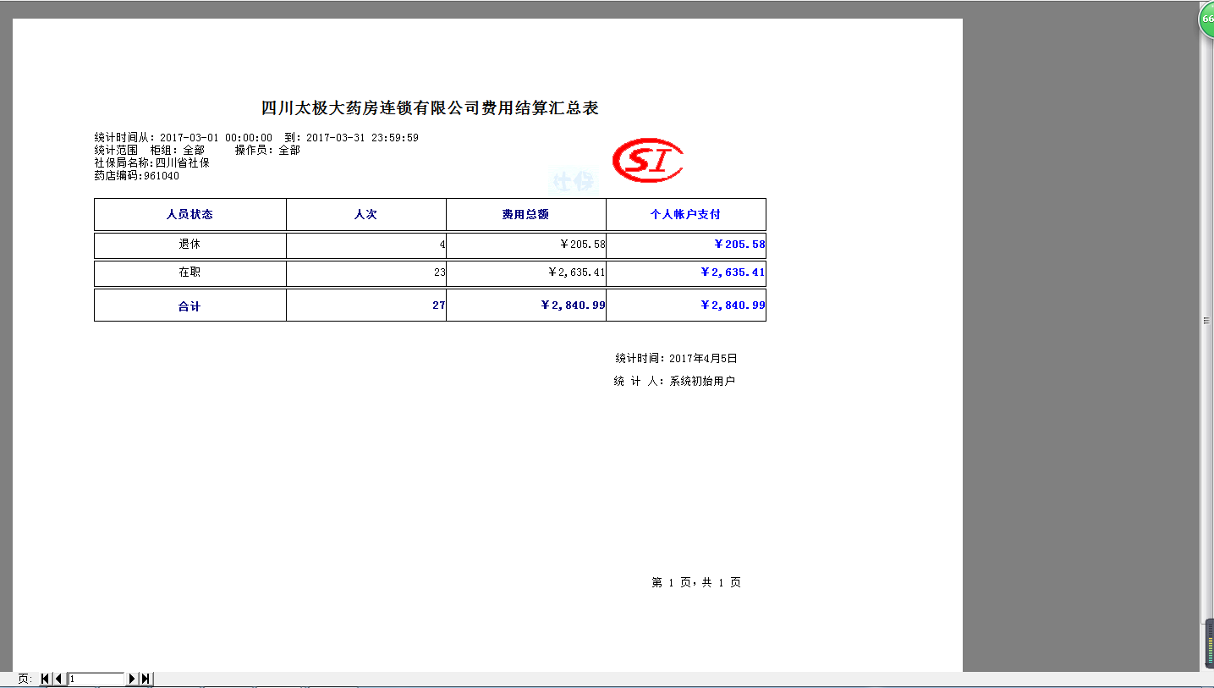The width and height of the screenshot is (1214, 688).
Task: Click 个人帐户支付 ¥205.58 in the 退休 row
Action: (x=739, y=244)
